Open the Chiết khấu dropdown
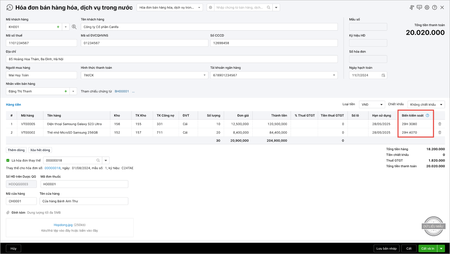 pos(441,105)
